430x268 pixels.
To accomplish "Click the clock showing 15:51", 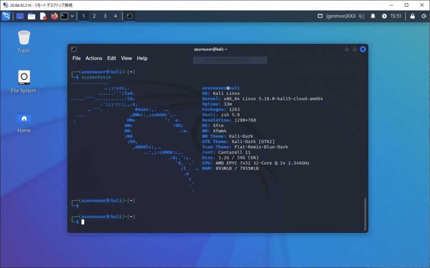I will click(x=396, y=16).
